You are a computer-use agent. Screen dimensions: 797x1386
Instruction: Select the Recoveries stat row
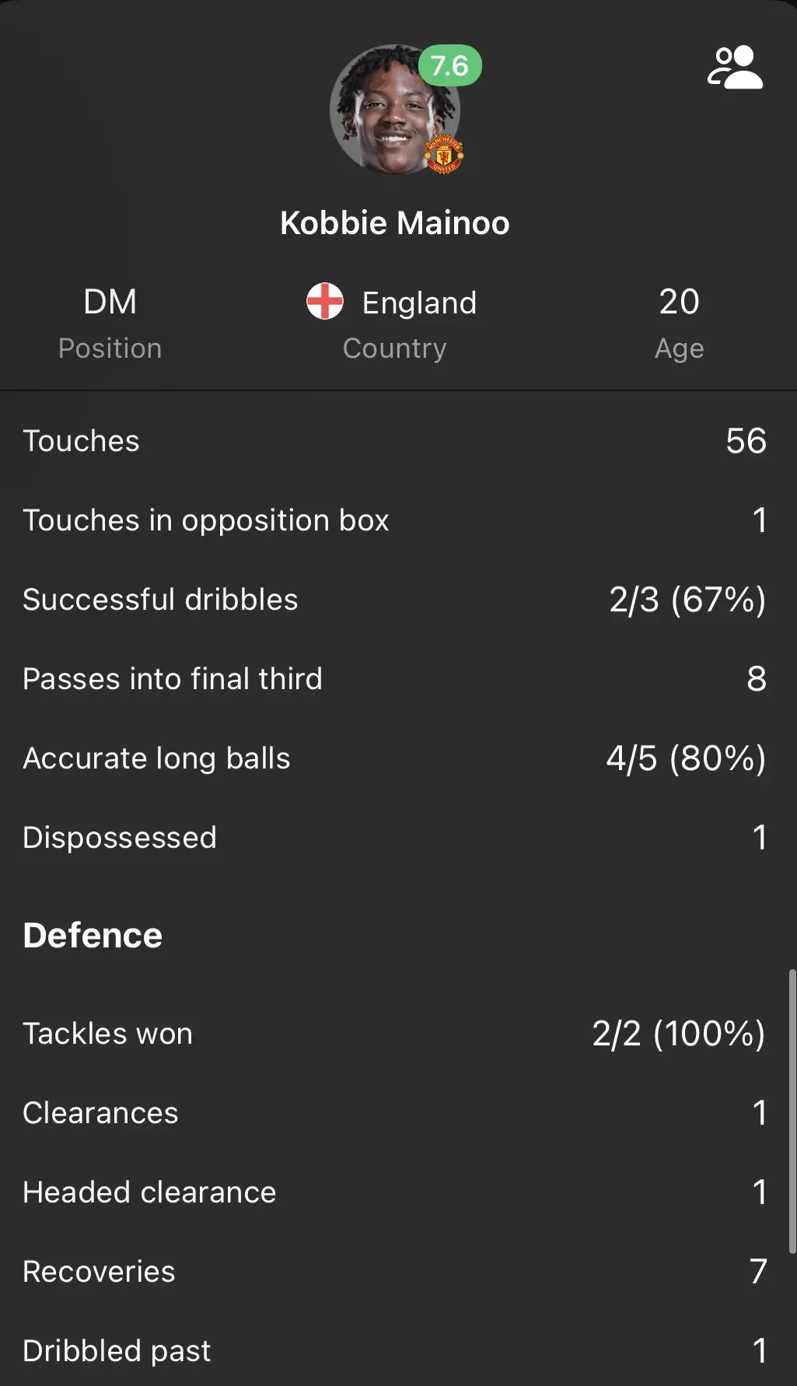[x=398, y=1272]
